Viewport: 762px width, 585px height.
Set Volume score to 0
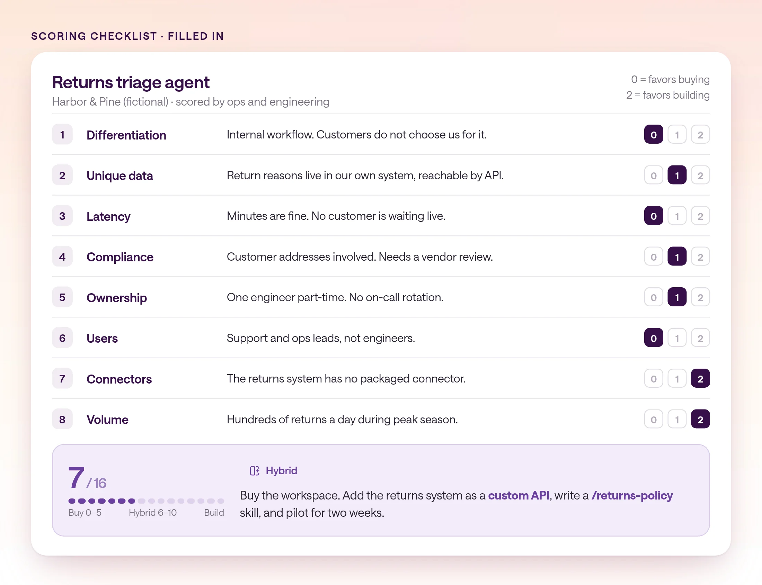pyautogui.click(x=653, y=419)
